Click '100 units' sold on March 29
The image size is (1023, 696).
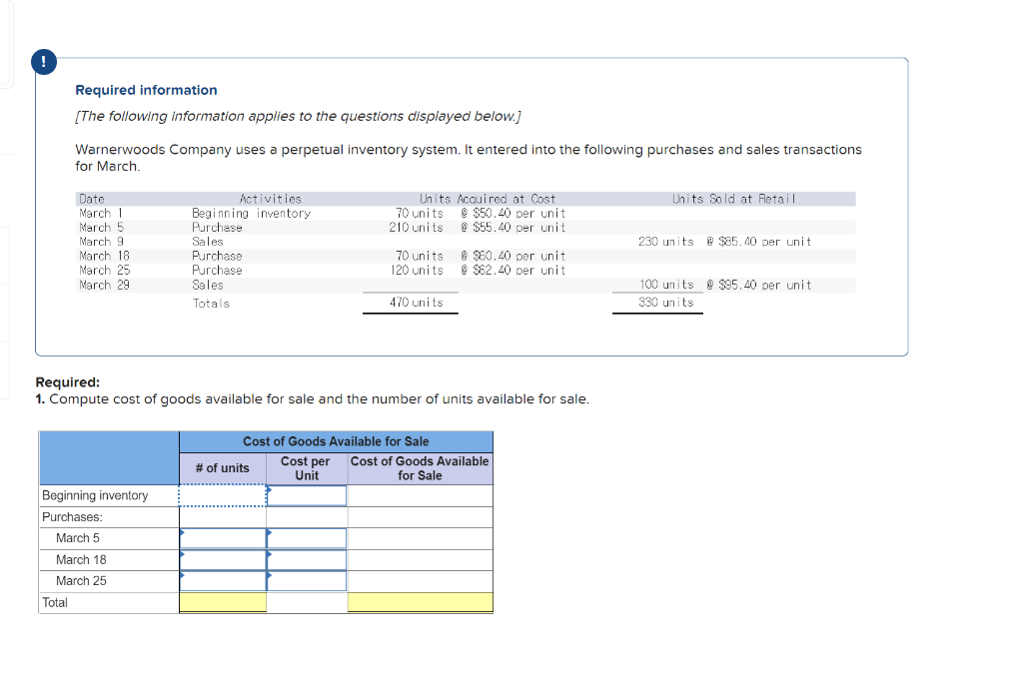[x=666, y=285]
